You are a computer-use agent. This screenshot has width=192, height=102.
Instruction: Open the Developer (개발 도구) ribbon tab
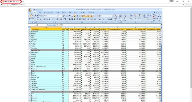pos(82,12)
